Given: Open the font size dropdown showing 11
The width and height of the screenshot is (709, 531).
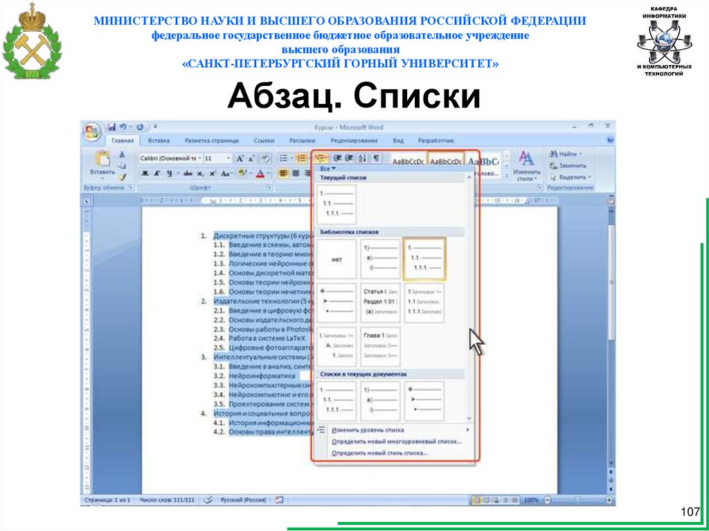Looking at the screenshot, I should [x=217, y=159].
